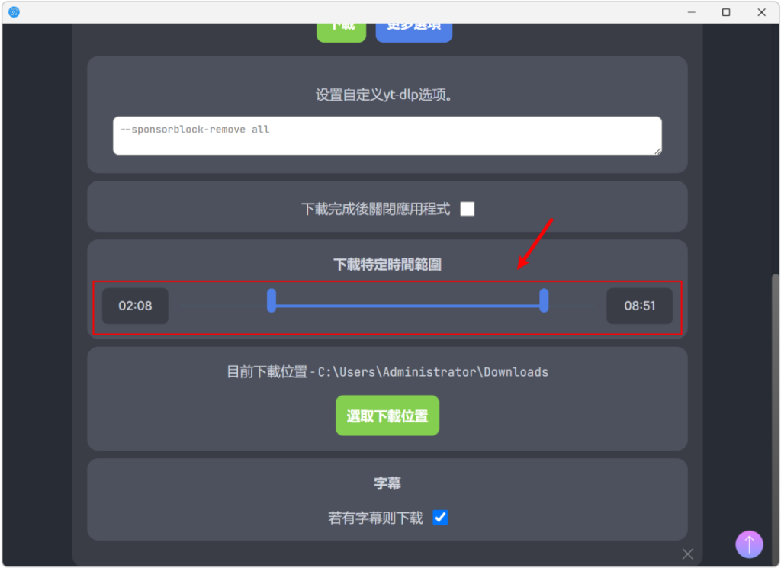The width and height of the screenshot is (781, 568).
Task: Click the blue 更多選項 button
Action: coord(413,29)
